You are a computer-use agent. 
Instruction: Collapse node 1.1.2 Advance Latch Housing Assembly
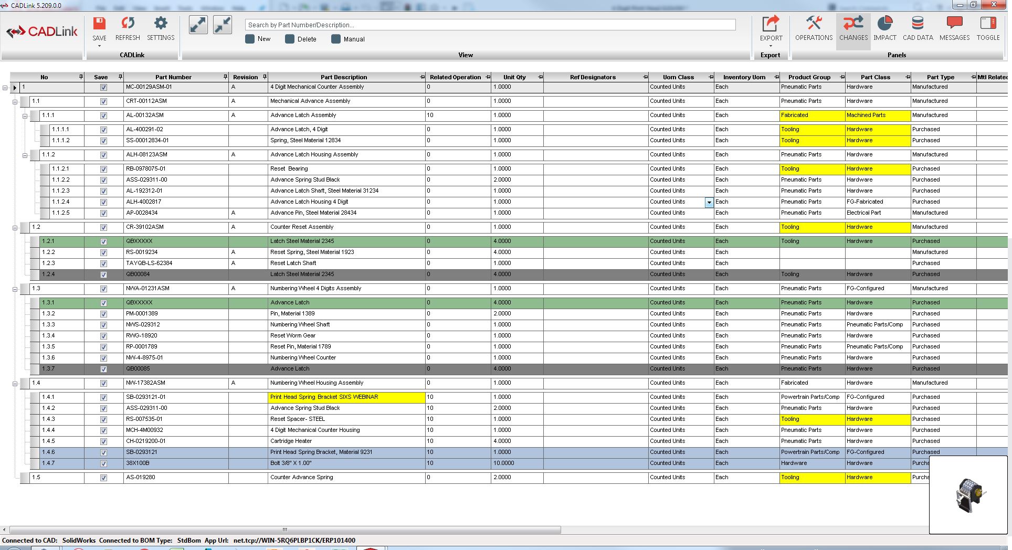click(25, 155)
